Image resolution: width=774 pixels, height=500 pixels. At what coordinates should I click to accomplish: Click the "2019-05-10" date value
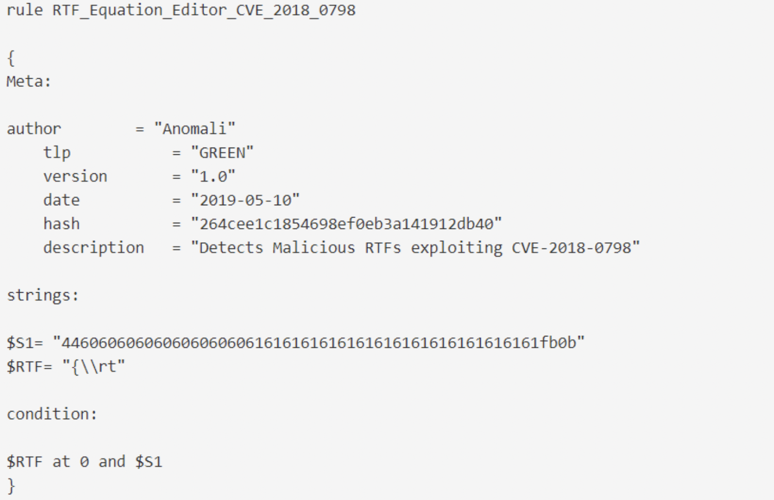coord(245,200)
